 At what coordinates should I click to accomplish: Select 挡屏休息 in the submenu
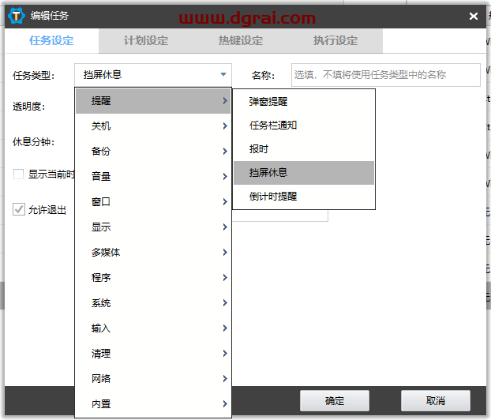[304, 173]
